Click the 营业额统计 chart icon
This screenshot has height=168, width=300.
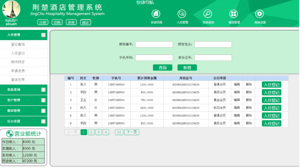click(10, 134)
